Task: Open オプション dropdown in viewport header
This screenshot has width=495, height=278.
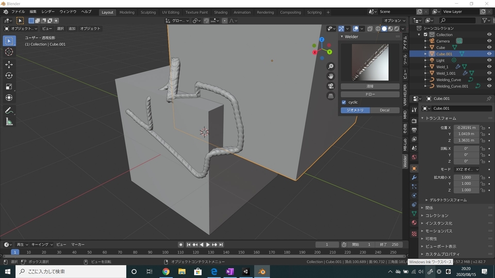Action: point(394,21)
